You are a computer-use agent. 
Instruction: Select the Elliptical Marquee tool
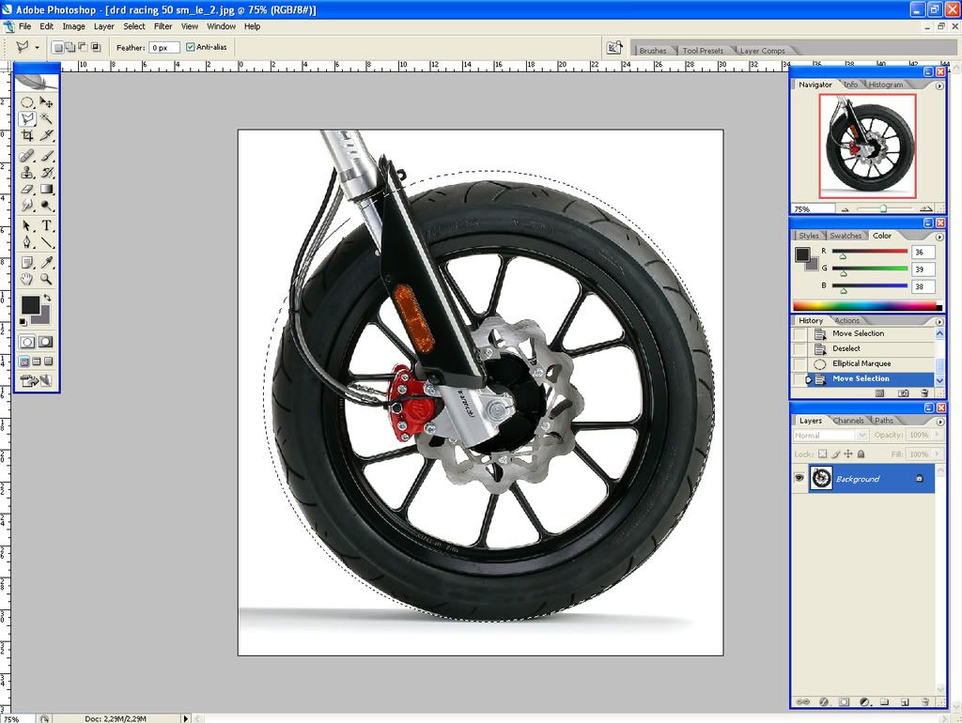click(x=27, y=101)
